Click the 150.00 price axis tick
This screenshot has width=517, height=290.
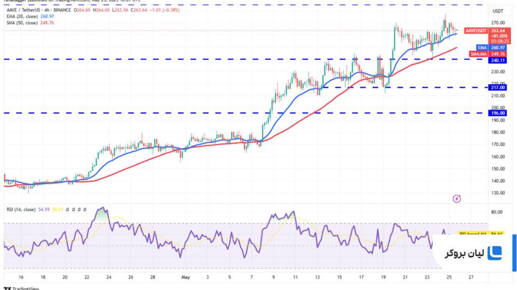pyautogui.click(x=498, y=169)
